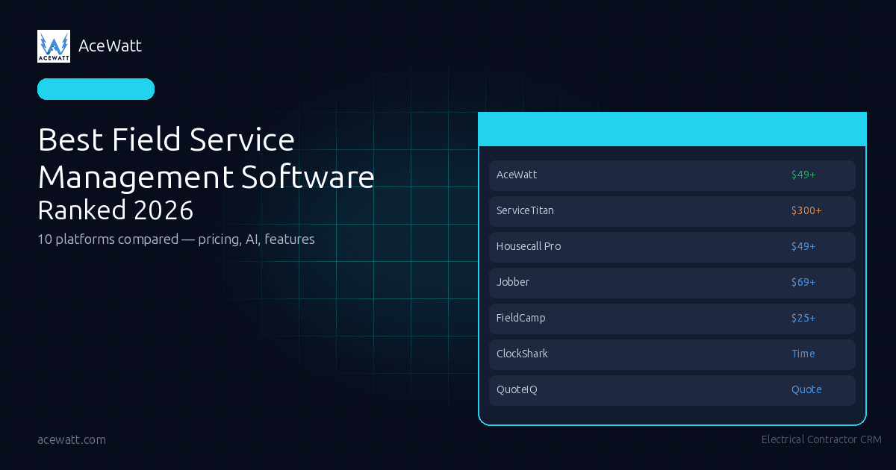Click the $25+ price for FieldCamp
Image resolution: width=896 pixels, height=470 pixels.
tap(803, 318)
